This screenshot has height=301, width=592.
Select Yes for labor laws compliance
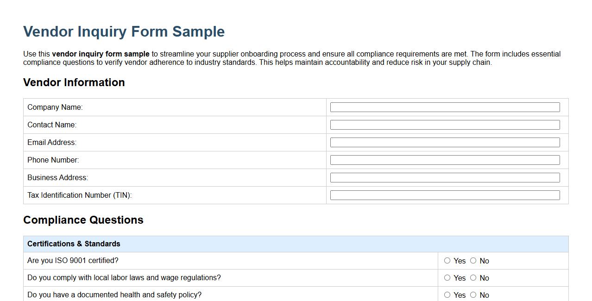pyautogui.click(x=447, y=278)
